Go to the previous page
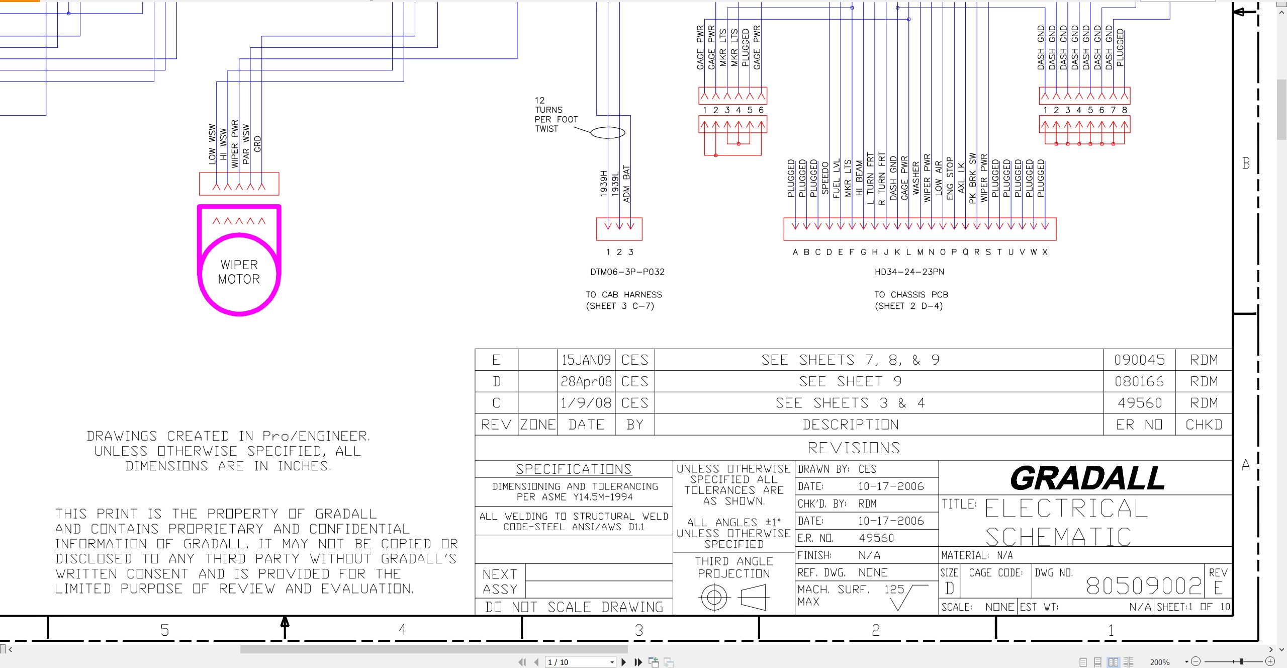Image resolution: width=1287 pixels, height=668 pixels. pos(536,662)
